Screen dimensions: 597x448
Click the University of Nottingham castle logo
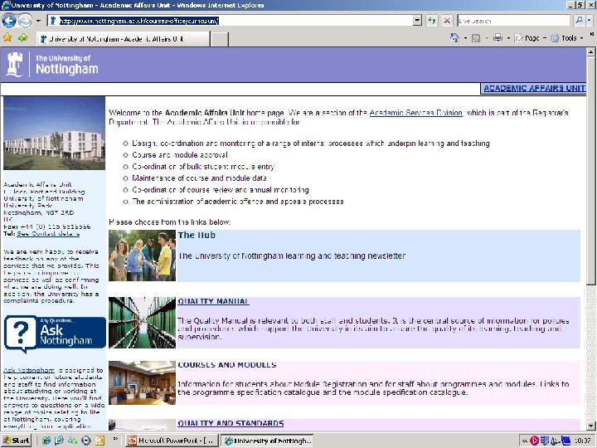[52, 65]
